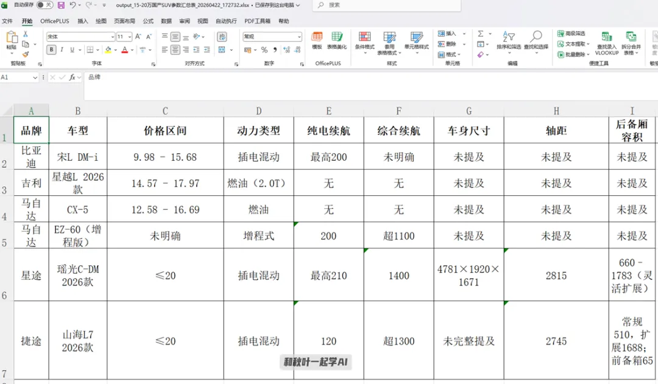Activate the Format Painter brush
This screenshot has height=384, width=658.
(26, 54)
